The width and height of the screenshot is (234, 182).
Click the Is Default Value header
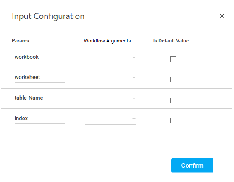(x=171, y=41)
